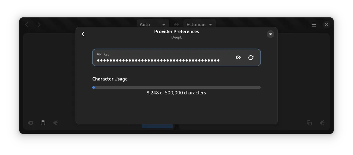The height and width of the screenshot is (155, 353).
Task: Clear the source text with backspace icon
Action: tap(30, 123)
